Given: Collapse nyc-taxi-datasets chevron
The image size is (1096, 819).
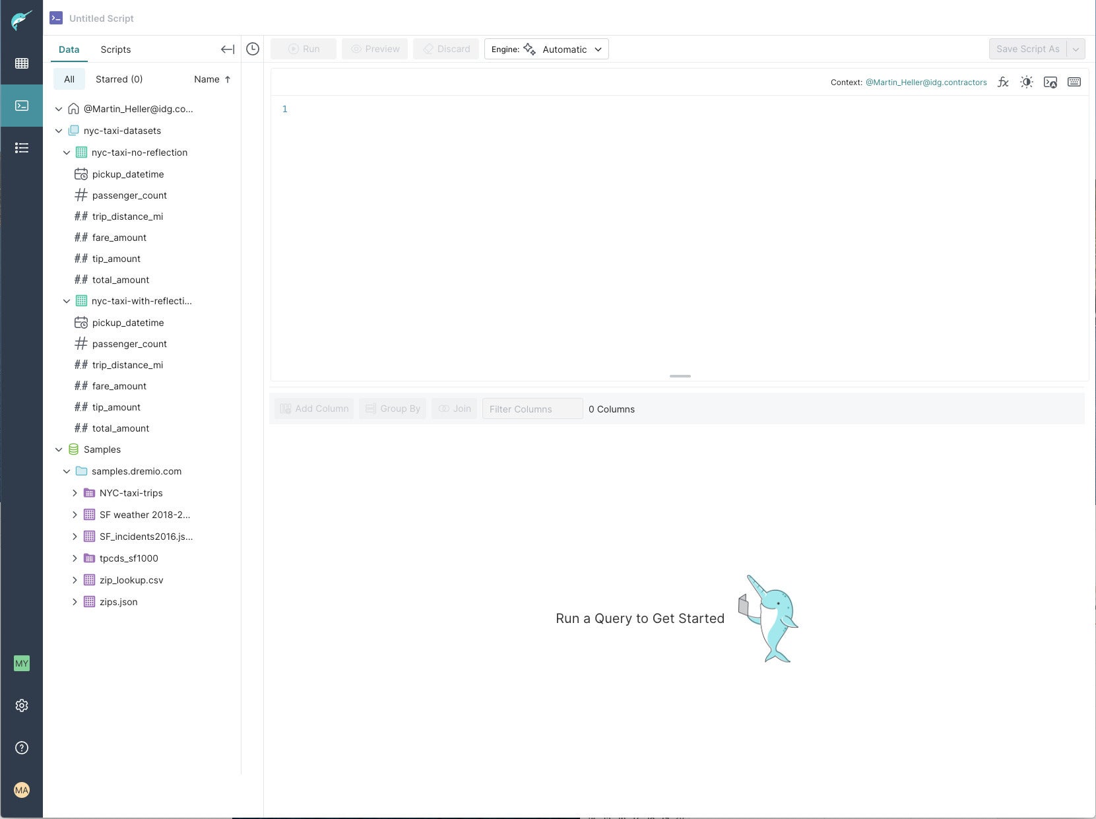Looking at the screenshot, I should point(59,131).
